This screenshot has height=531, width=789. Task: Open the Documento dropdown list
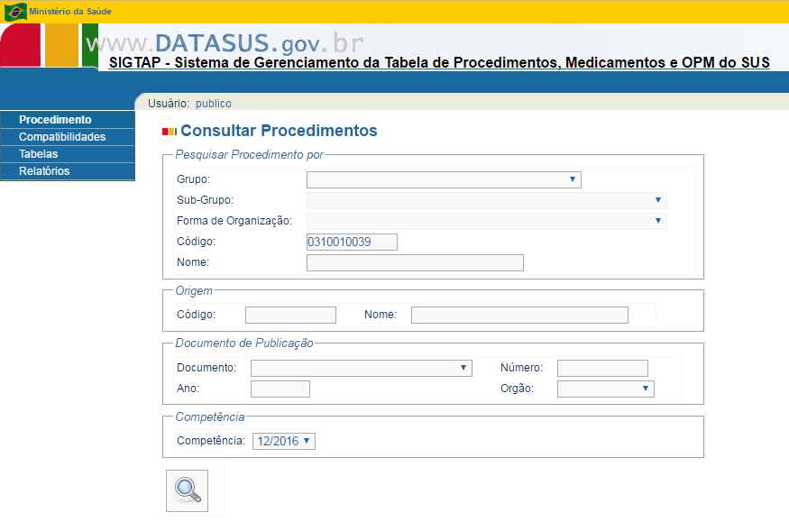coord(361,368)
